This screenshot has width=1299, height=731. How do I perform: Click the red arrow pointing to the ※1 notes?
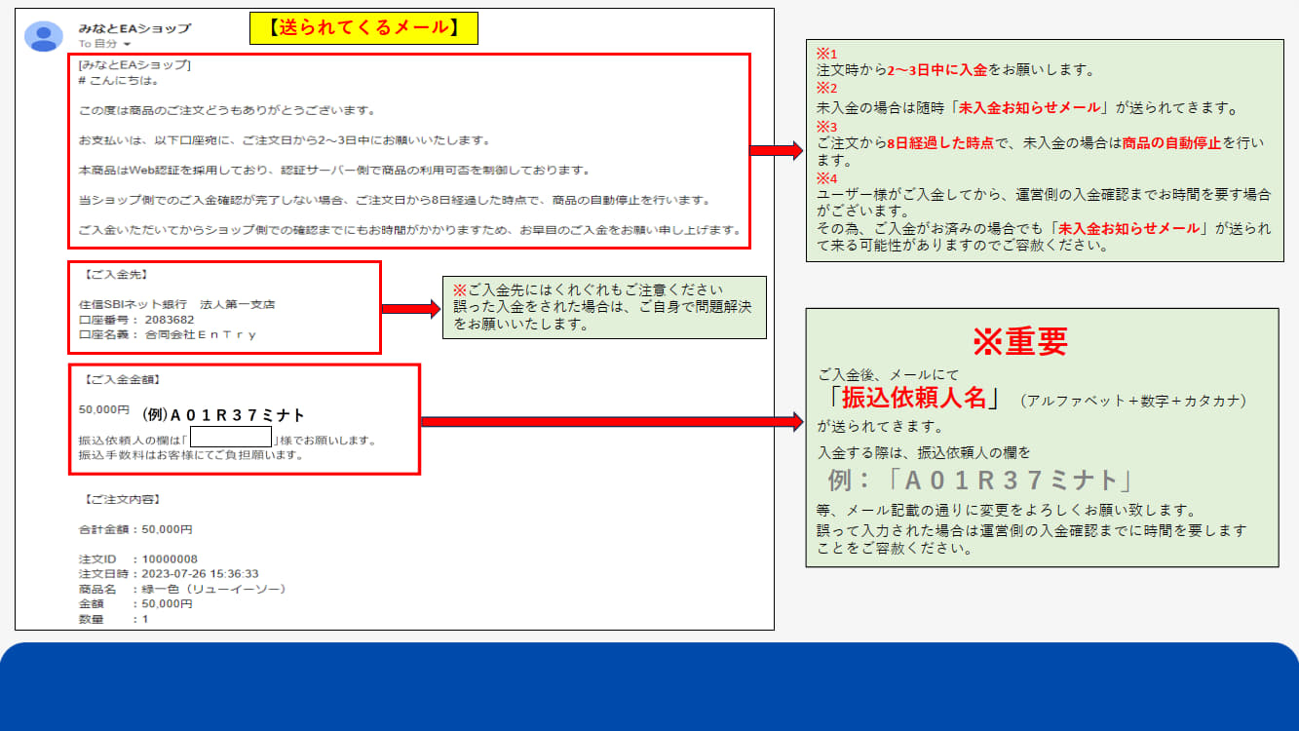776,150
